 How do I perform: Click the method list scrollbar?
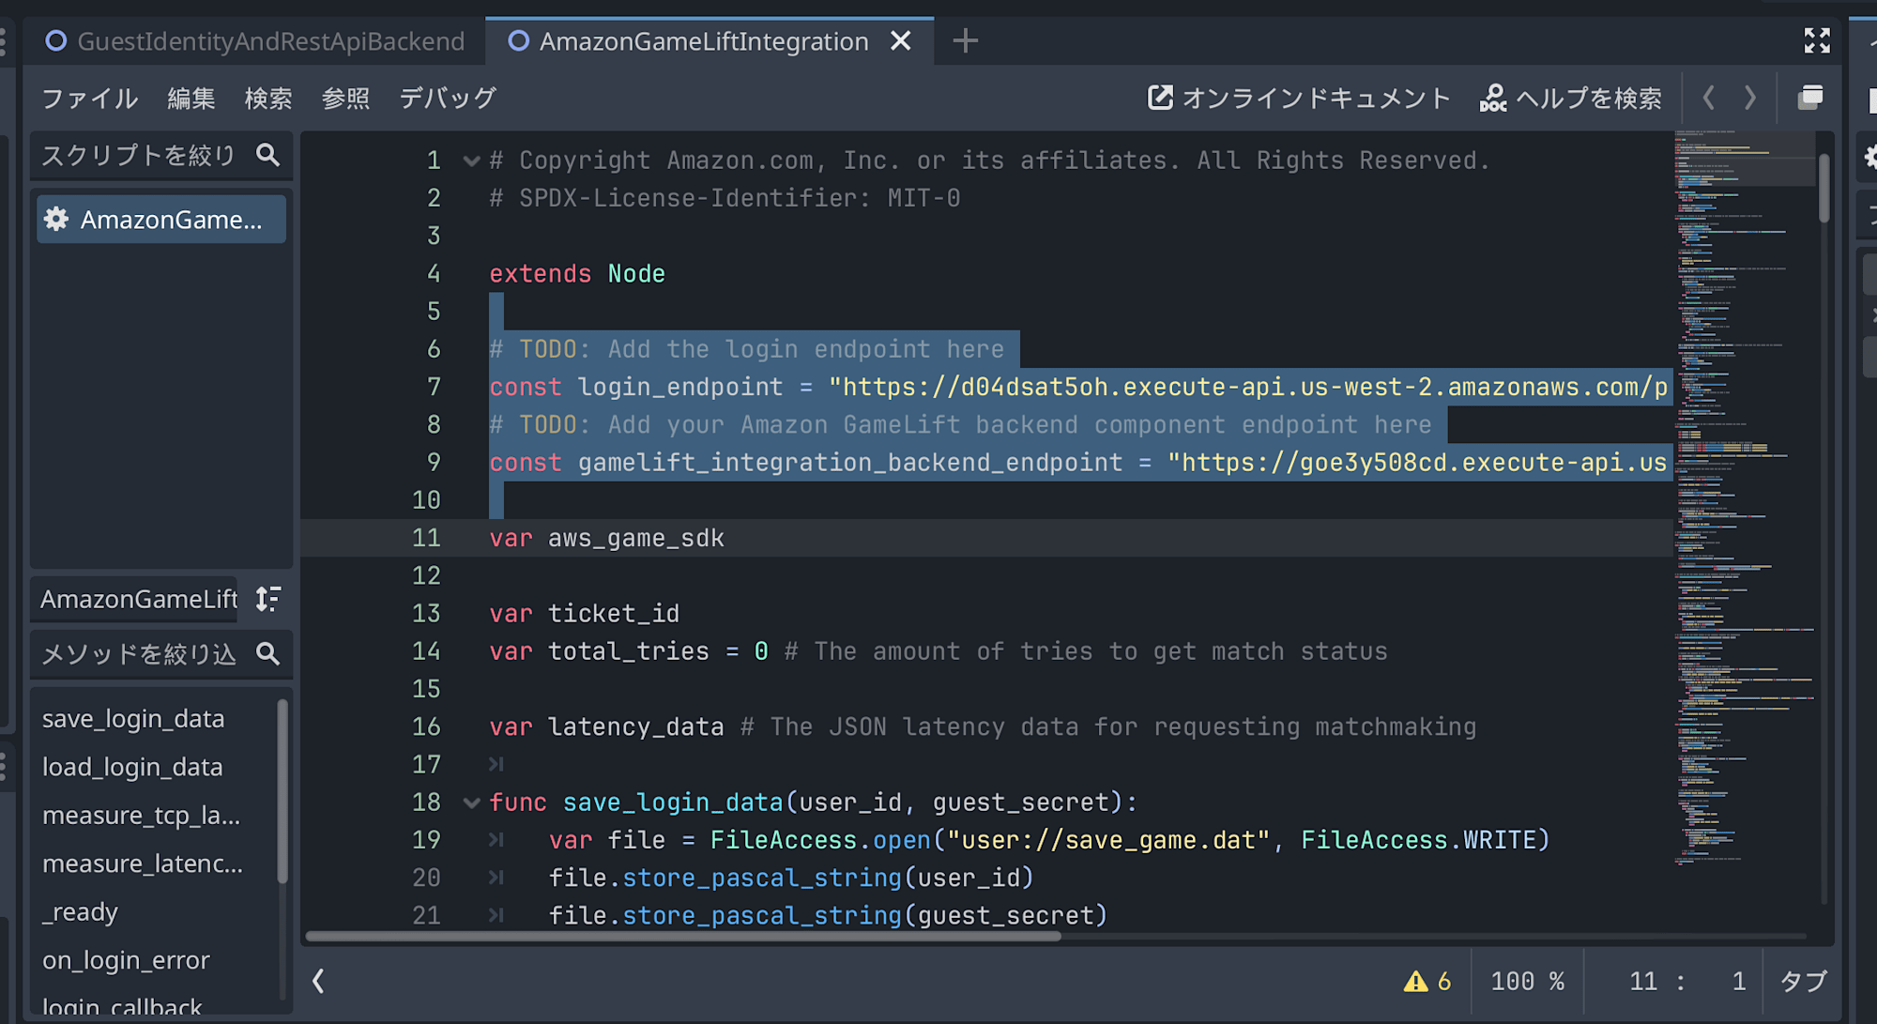click(282, 791)
